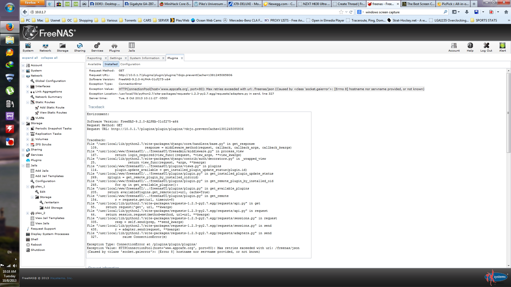The height and width of the screenshot is (287, 511).
Task: Collapse the Static Routes node
Action: pos(28,102)
